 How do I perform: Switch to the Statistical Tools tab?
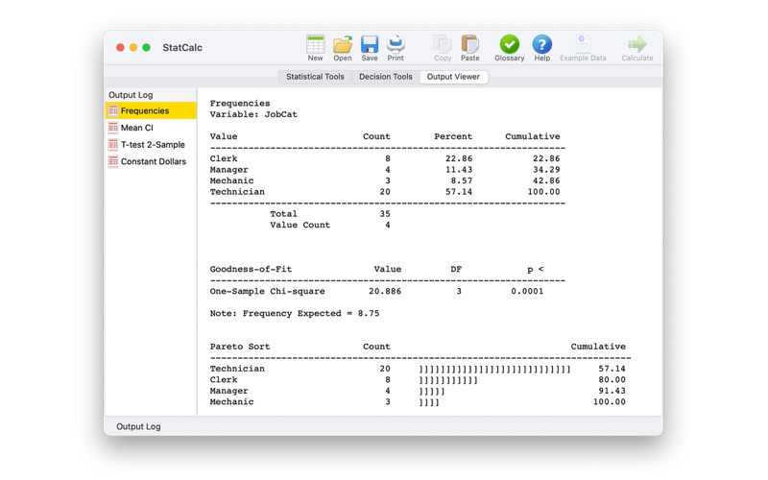315,77
